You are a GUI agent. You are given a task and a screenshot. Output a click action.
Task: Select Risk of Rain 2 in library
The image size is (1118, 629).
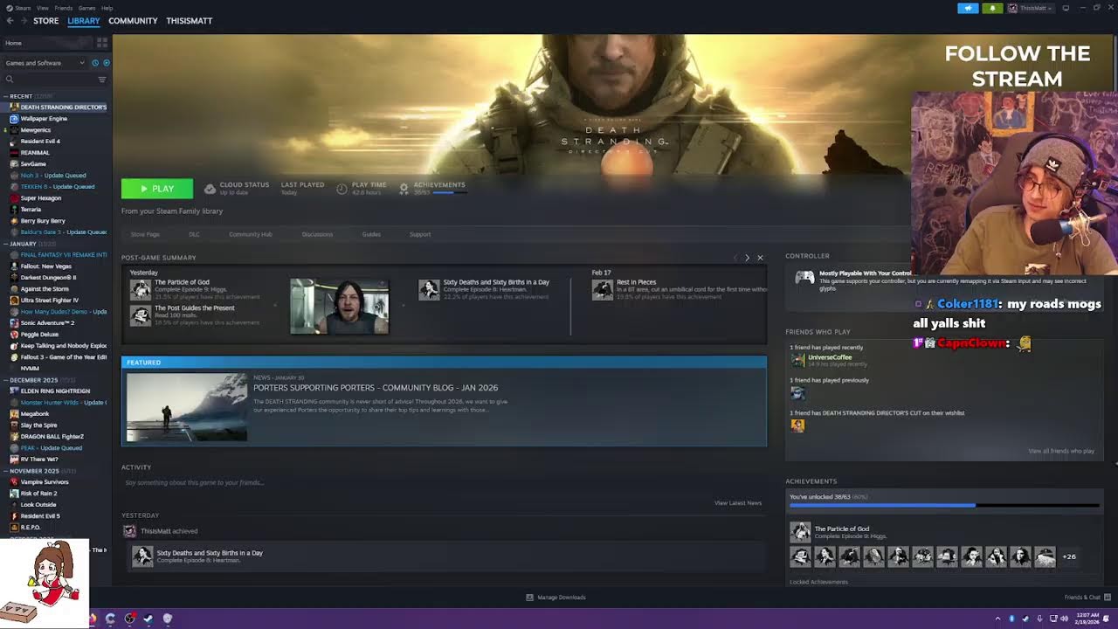tap(38, 494)
